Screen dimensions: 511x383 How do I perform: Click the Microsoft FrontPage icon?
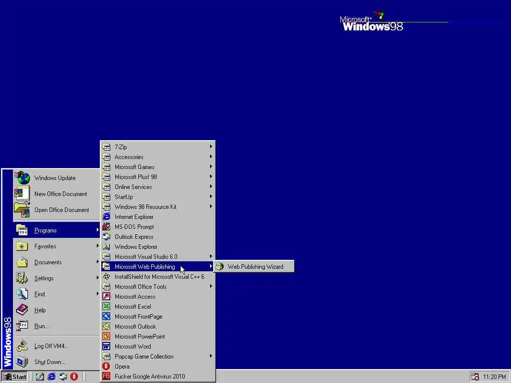107,317
